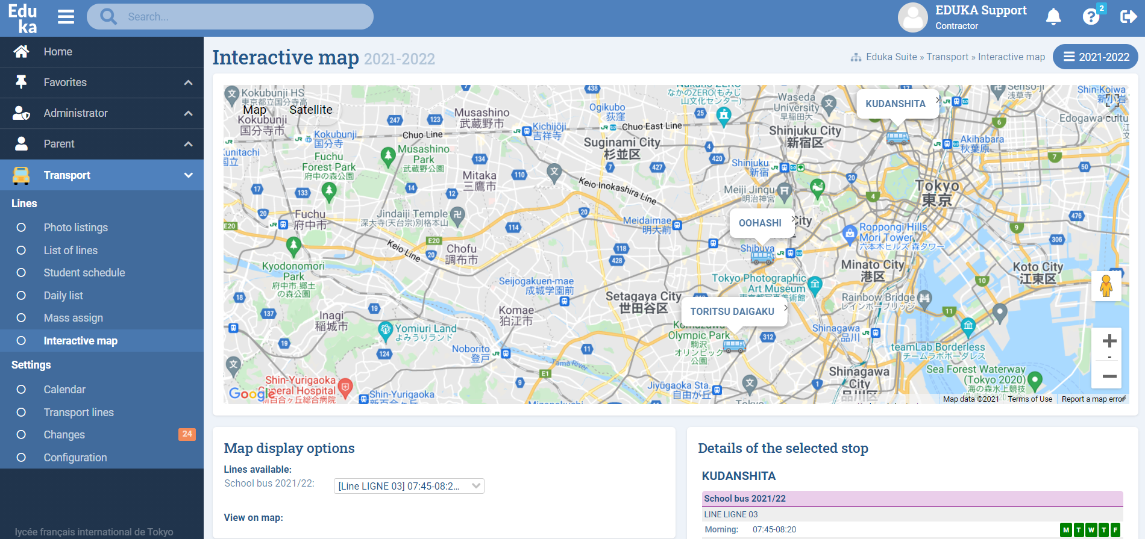Viewport: 1145px width, 539px height.
Task: Select the bus marker below KUDANSHITA
Action: click(897, 138)
